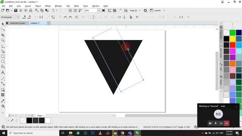Click the Undo arrow
The image size is (242, 136).
click(53, 11)
